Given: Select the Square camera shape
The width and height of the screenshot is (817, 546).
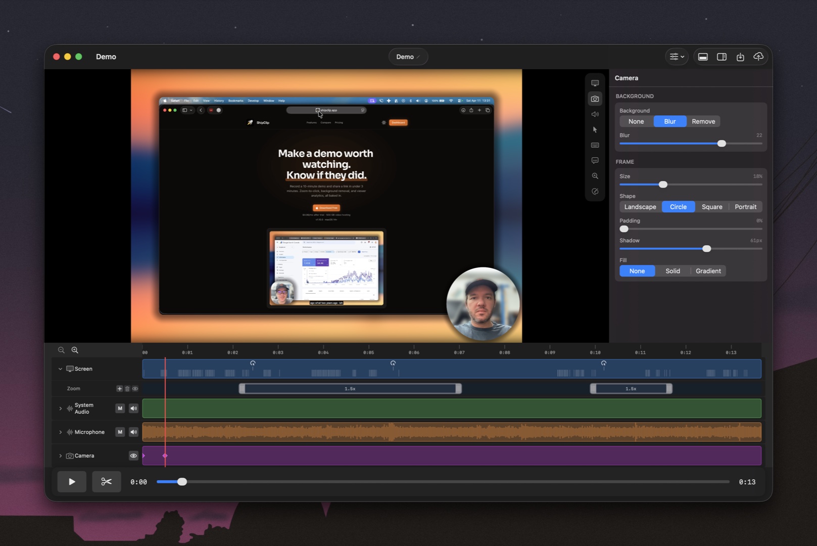Looking at the screenshot, I should click(711, 207).
